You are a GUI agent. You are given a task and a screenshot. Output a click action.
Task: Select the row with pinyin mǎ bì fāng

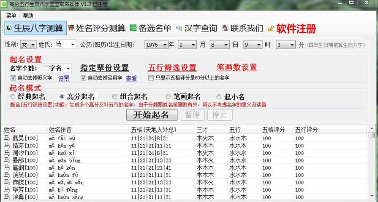tap(185, 190)
